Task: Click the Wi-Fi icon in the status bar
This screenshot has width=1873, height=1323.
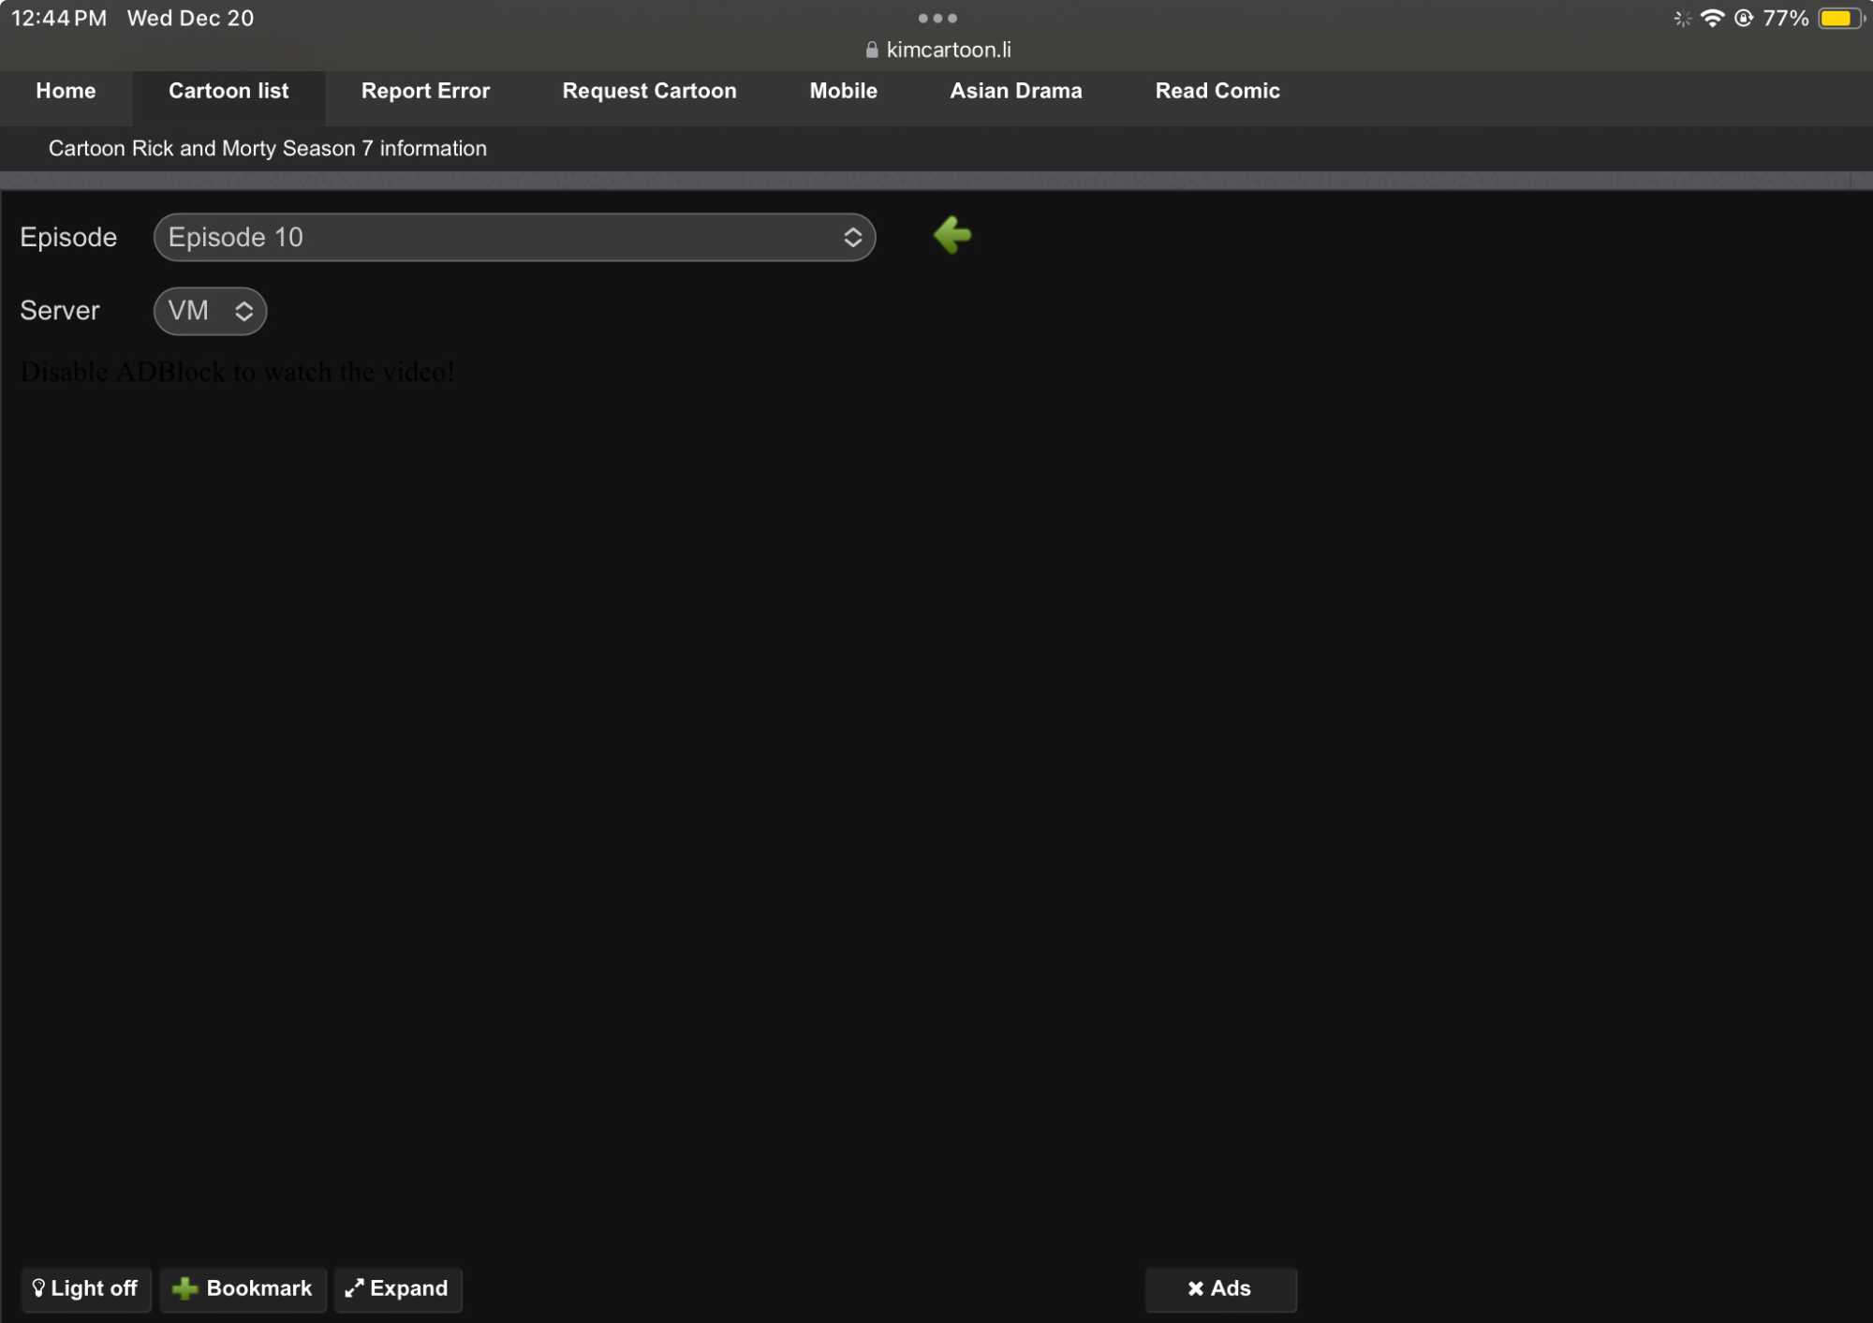Action: (1712, 17)
